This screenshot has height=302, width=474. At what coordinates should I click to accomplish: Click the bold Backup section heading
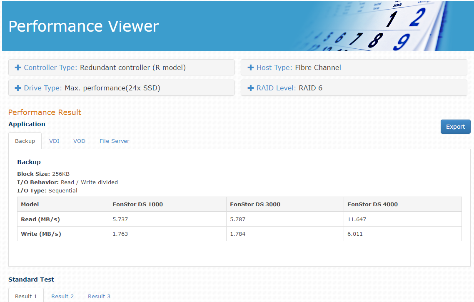(29, 162)
